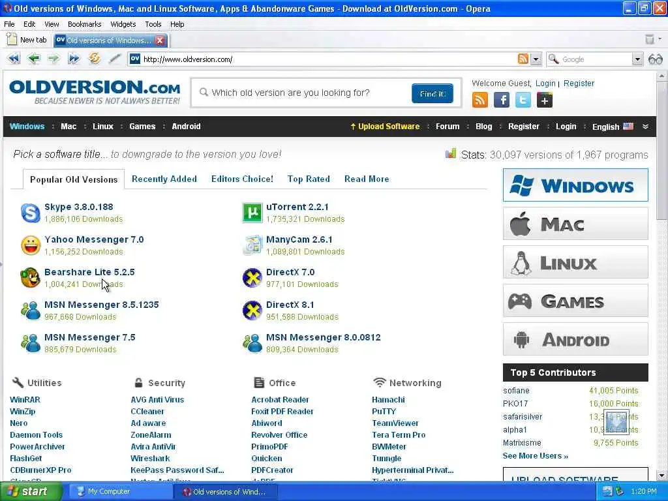Open the File menu
This screenshot has width=668, height=501.
pyautogui.click(x=9, y=24)
